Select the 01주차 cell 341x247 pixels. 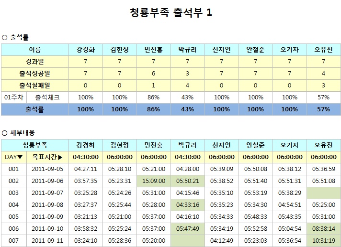tap(14, 97)
